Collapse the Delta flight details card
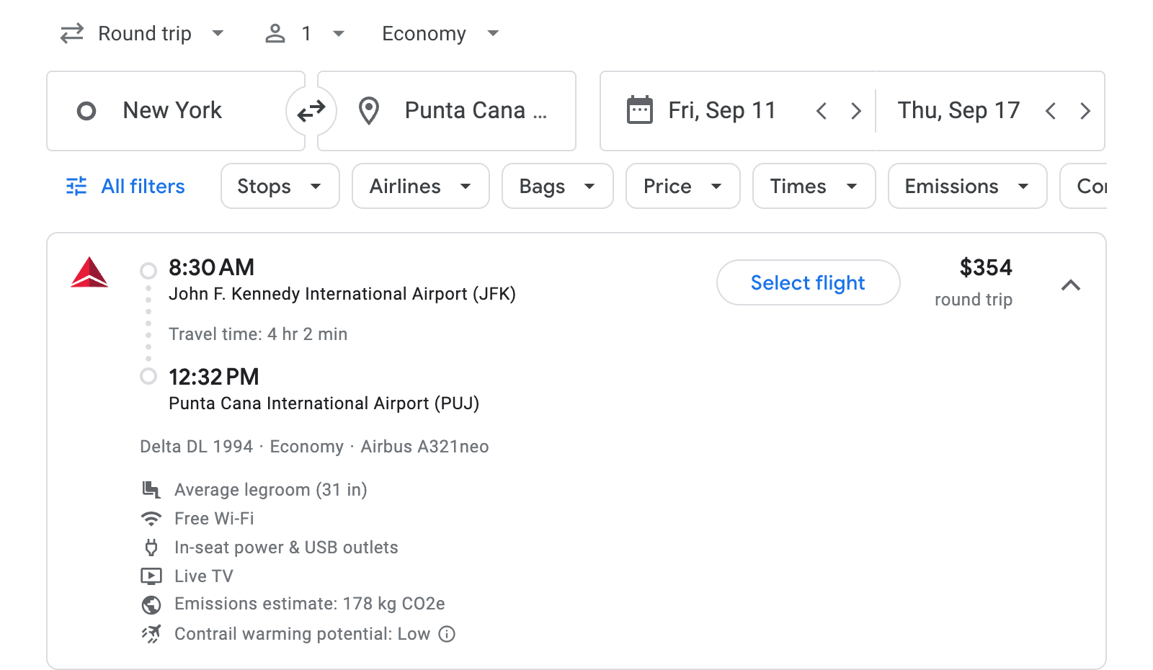 point(1072,285)
